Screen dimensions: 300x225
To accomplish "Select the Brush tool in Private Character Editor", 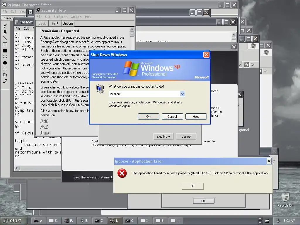I will (x=5, y=32).
